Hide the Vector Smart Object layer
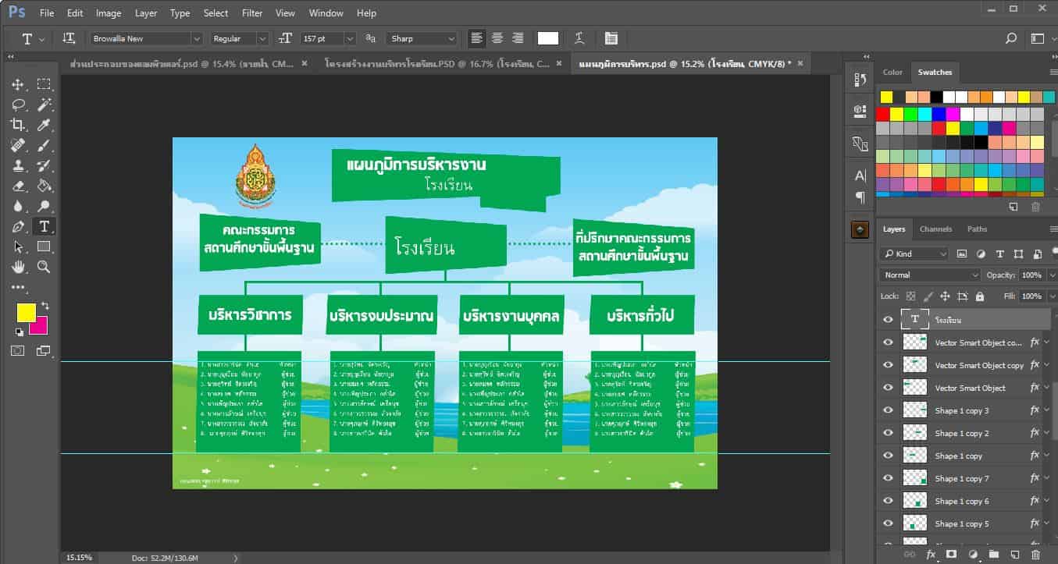The height and width of the screenshot is (564, 1058). (888, 388)
